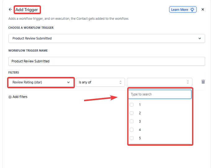This screenshot has width=211, height=168.
Task: Check the 1 star rating checkbox
Action: tap(132, 105)
